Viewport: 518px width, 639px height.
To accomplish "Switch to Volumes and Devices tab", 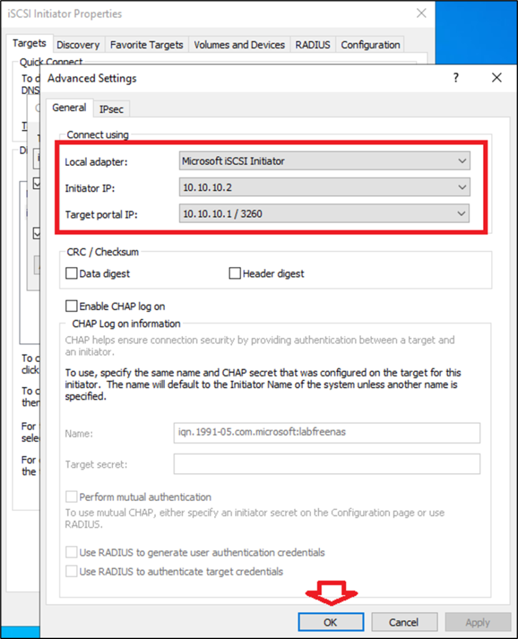I will [x=239, y=45].
